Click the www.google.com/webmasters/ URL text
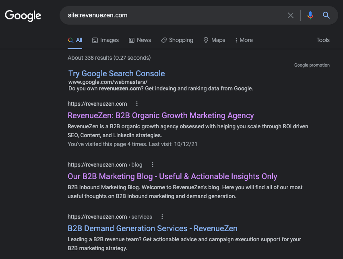Image resolution: width=343 pixels, height=259 pixels. point(108,82)
